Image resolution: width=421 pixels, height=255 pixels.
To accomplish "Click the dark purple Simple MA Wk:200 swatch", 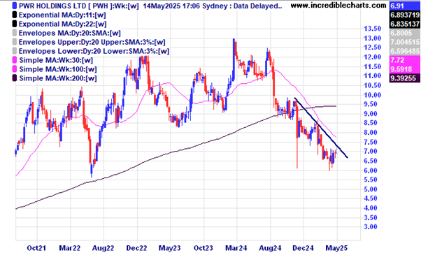I will click(x=15, y=78).
